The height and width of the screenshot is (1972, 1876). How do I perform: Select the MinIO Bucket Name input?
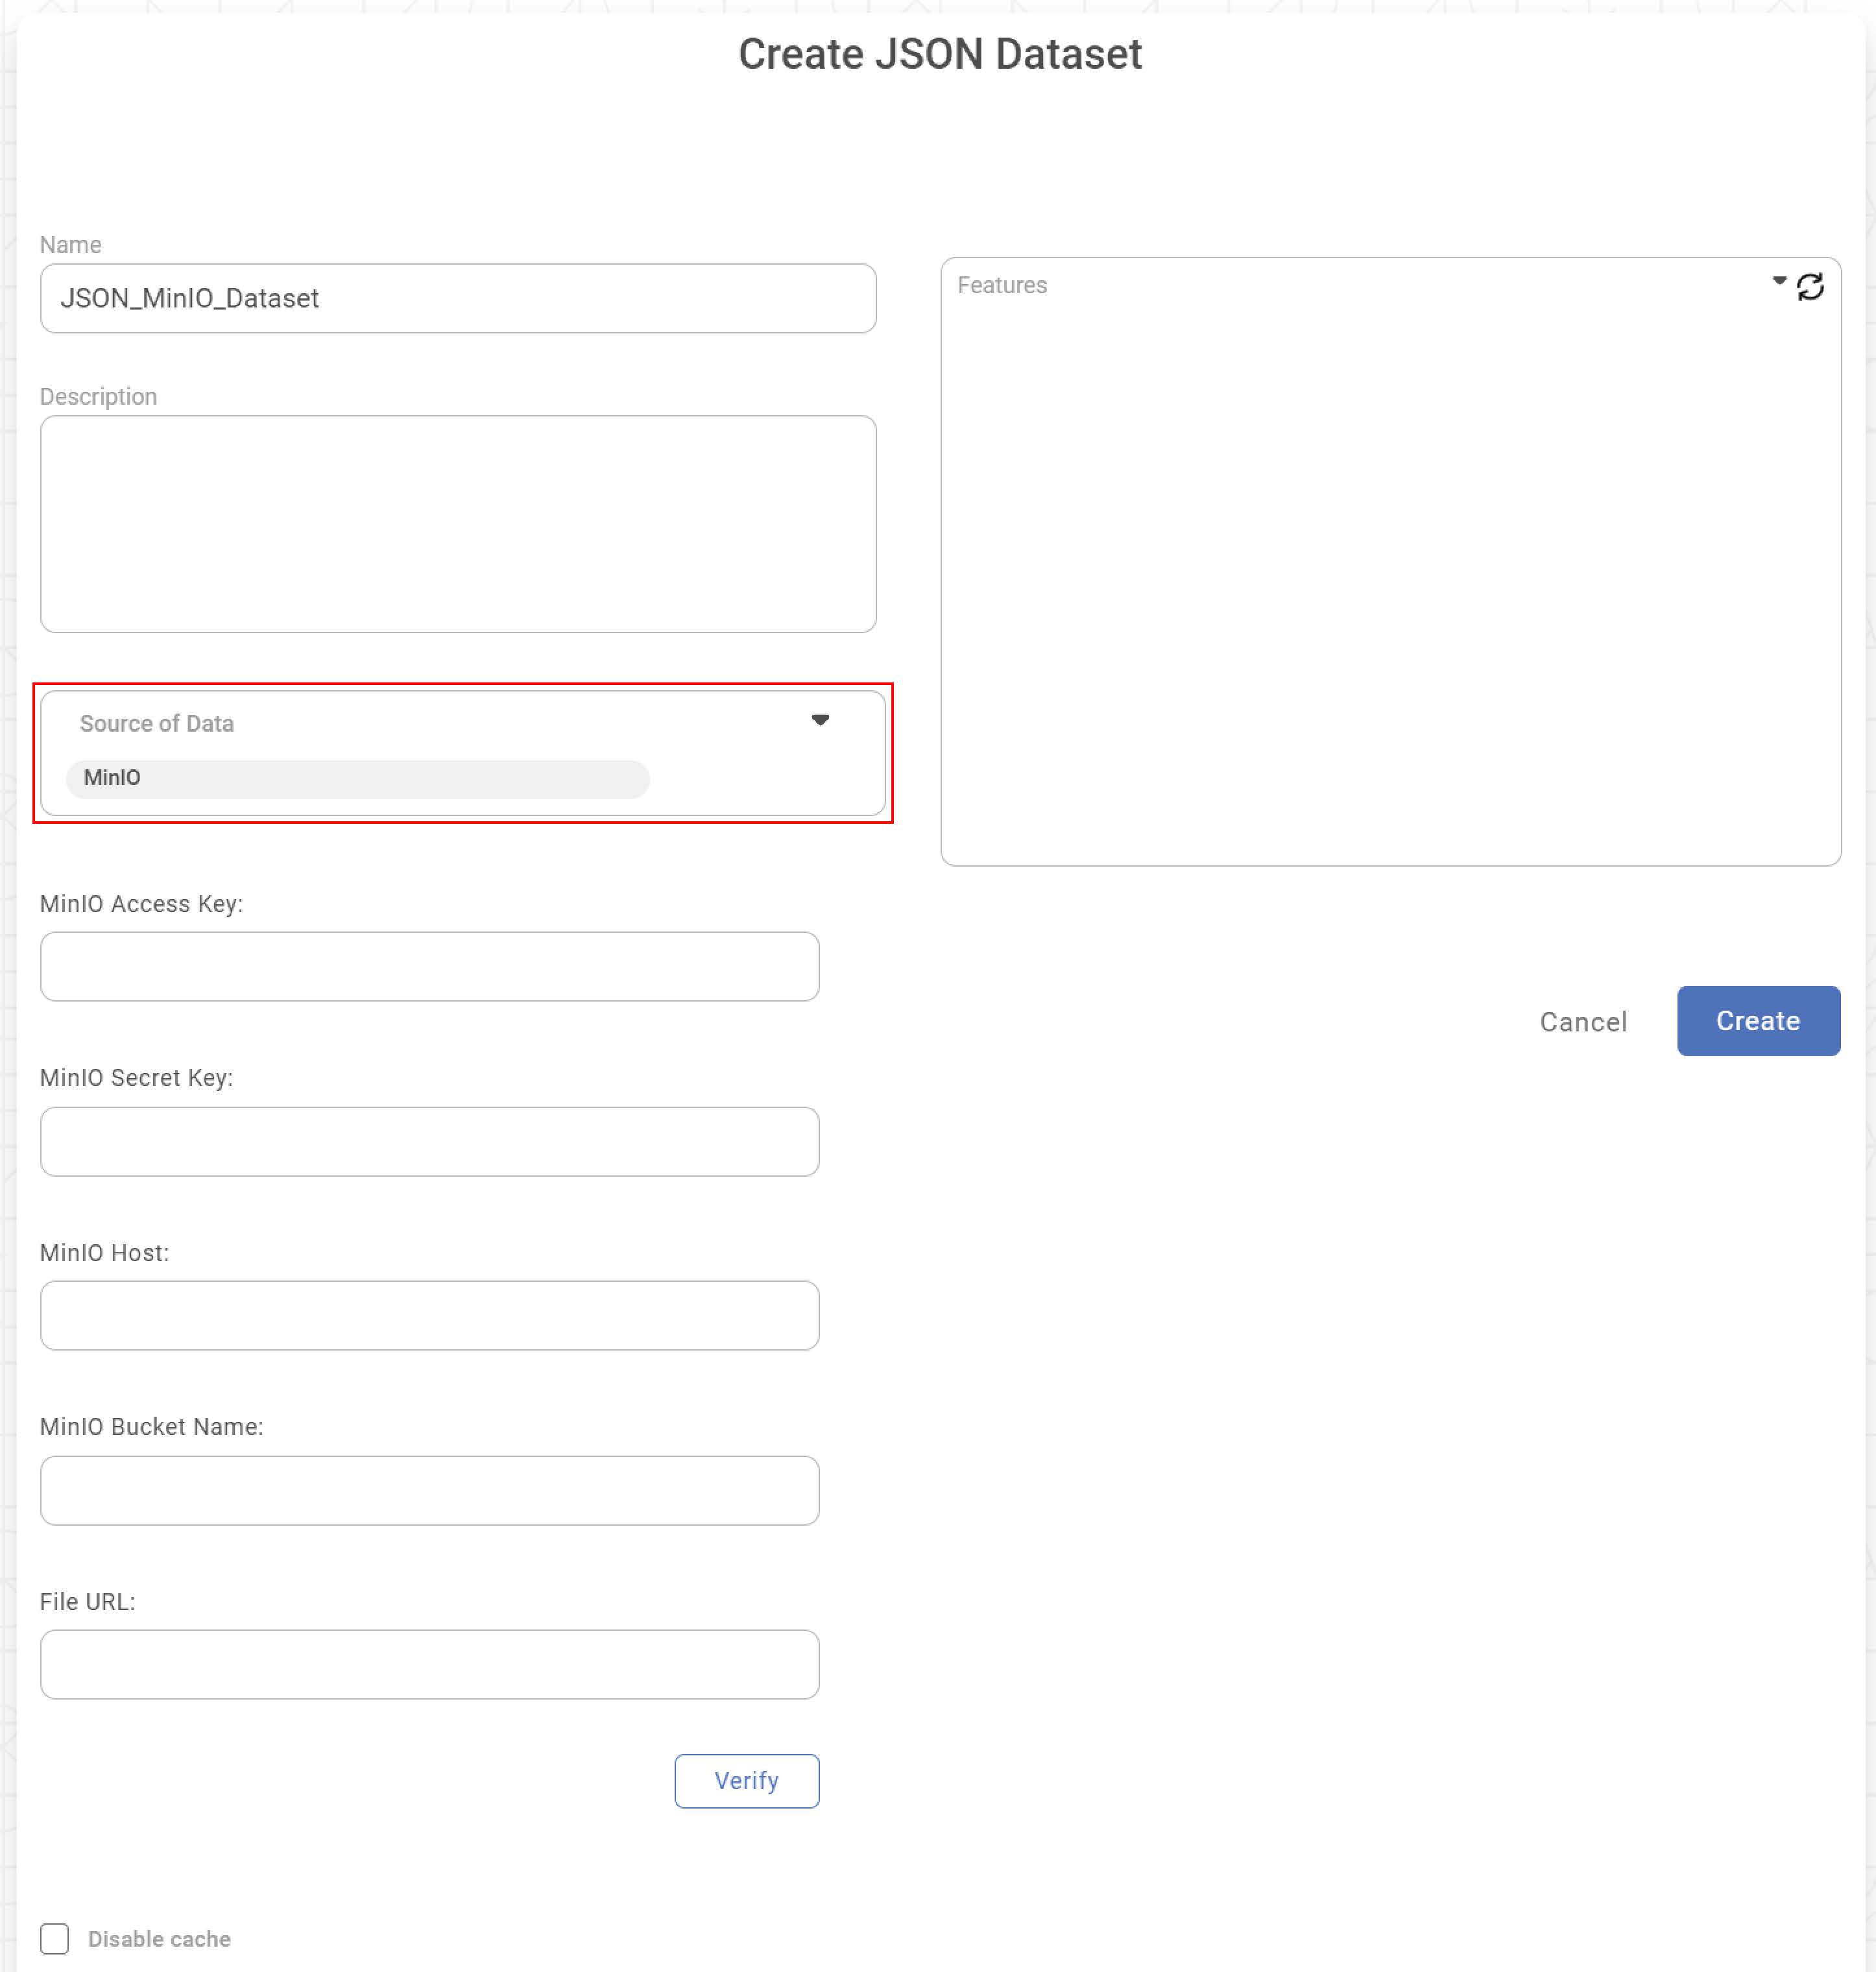click(x=429, y=1490)
